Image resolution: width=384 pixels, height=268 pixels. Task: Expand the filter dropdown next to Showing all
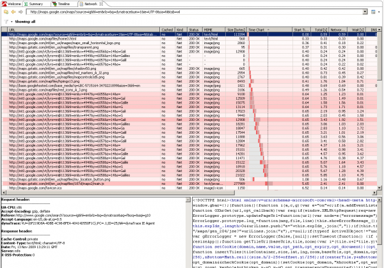click(x=11, y=21)
